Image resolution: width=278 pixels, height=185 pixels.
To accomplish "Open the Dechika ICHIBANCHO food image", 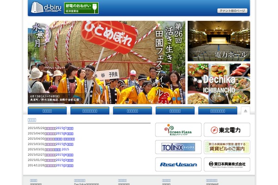I will pos(219,84).
